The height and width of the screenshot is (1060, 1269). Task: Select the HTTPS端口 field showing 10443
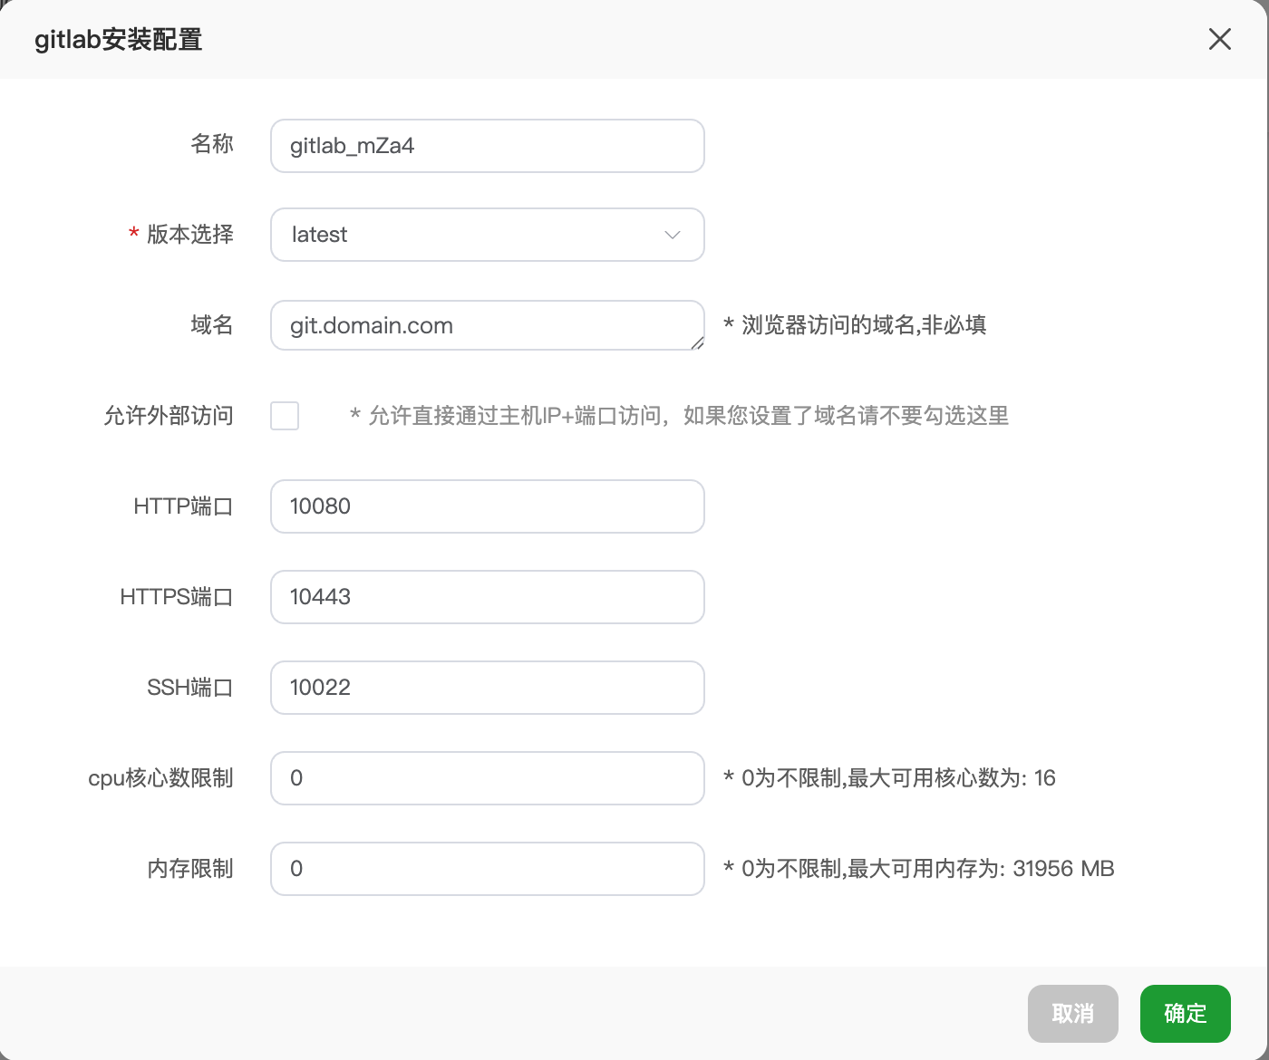(487, 597)
